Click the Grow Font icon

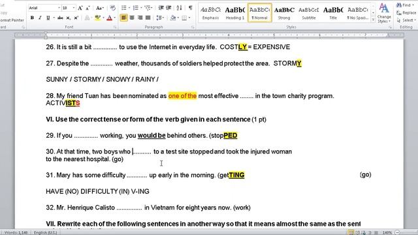point(80,8)
